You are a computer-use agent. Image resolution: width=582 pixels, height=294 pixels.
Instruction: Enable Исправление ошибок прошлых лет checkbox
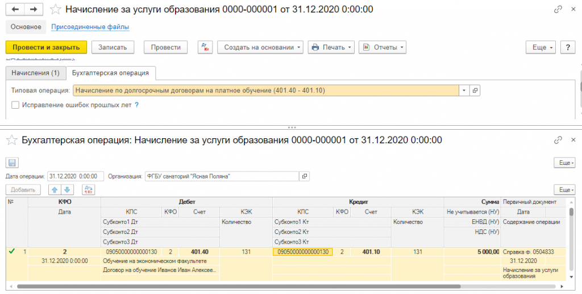[15, 105]
